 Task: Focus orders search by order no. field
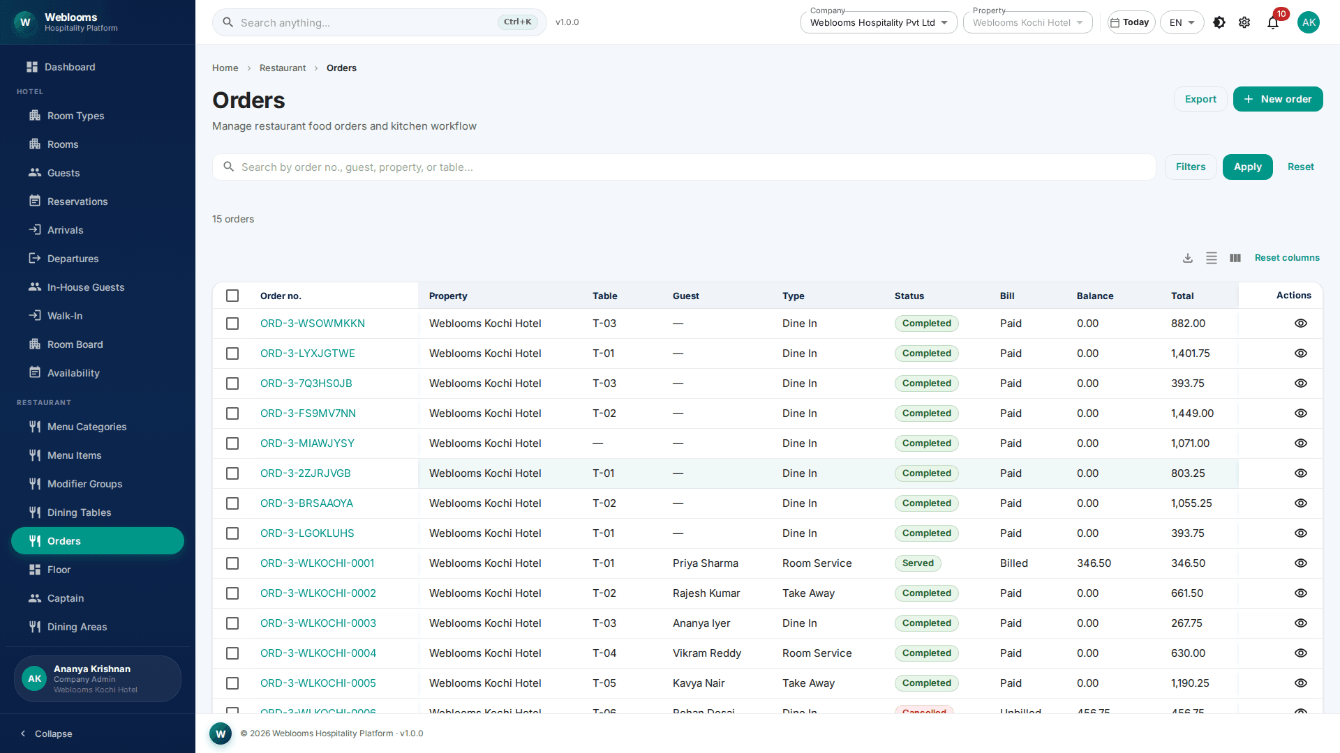point(684,167)
